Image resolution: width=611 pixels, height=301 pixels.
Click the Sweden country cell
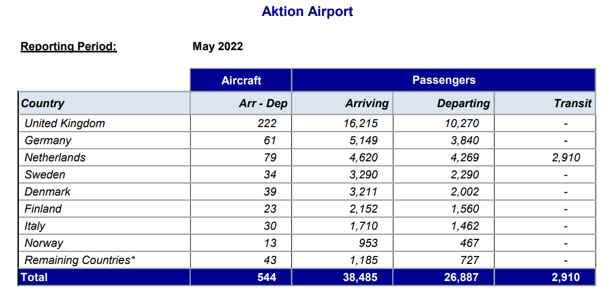click(x=104, y=174)
